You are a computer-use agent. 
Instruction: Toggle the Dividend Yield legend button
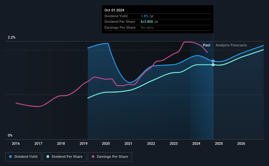pos(23,157)
